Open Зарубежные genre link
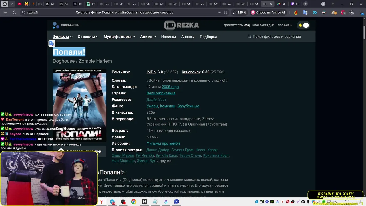The image size is (366, 206). 188,106
